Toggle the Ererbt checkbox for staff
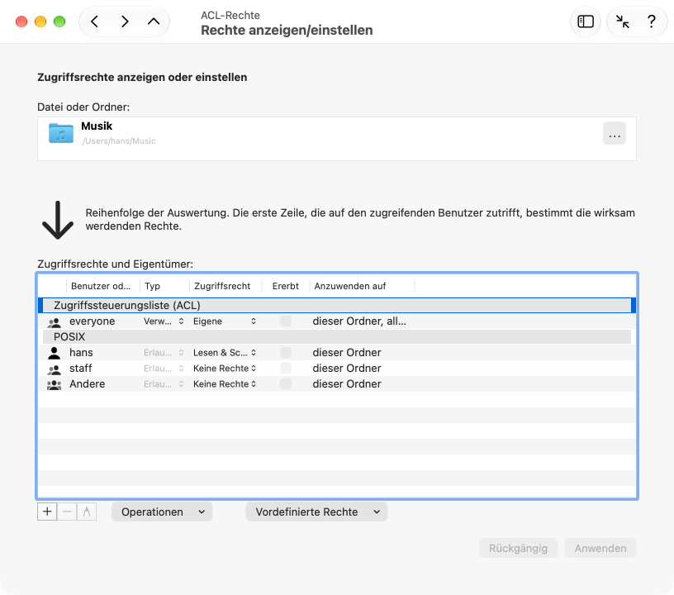Viewport: 674px width, 595px height. pos(286,368)
